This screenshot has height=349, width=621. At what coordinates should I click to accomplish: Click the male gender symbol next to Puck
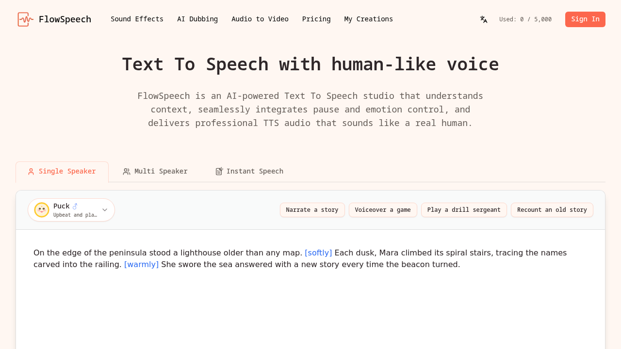click(75, 206)
